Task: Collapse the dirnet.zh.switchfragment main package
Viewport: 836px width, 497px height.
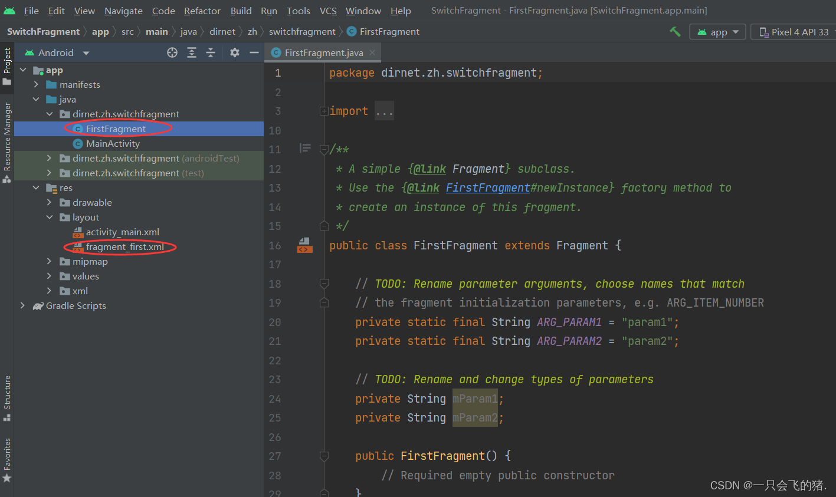Action: coord(50,114)
